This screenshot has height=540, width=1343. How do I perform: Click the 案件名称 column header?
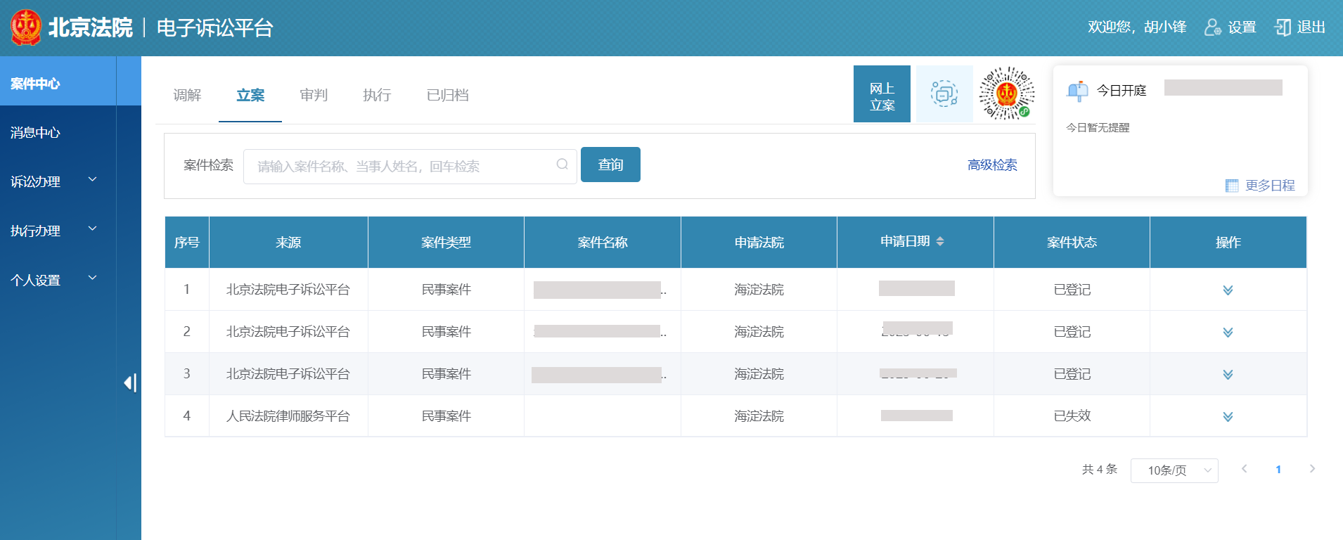[x=603, y=243]
